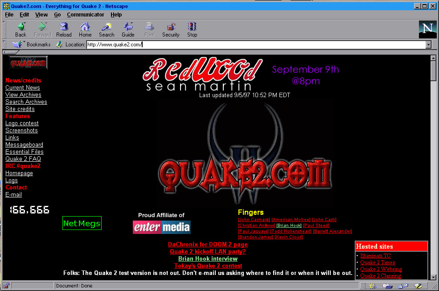
Task: Open the Edit menu
Action: click(25, 15)
